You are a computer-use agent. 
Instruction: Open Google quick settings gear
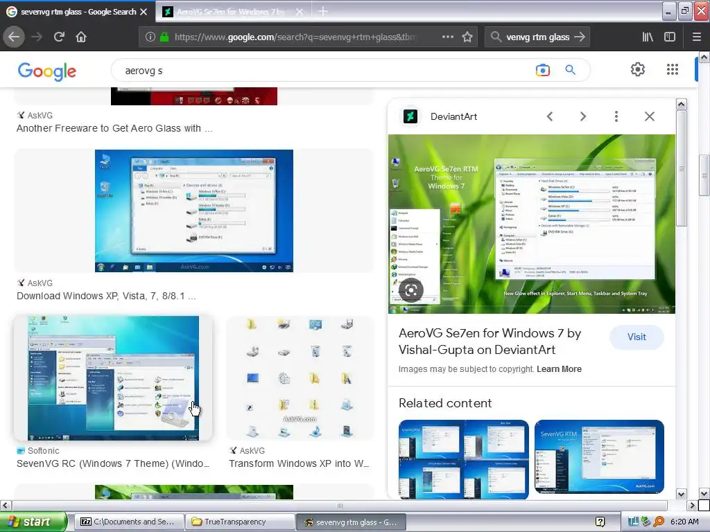638,69
